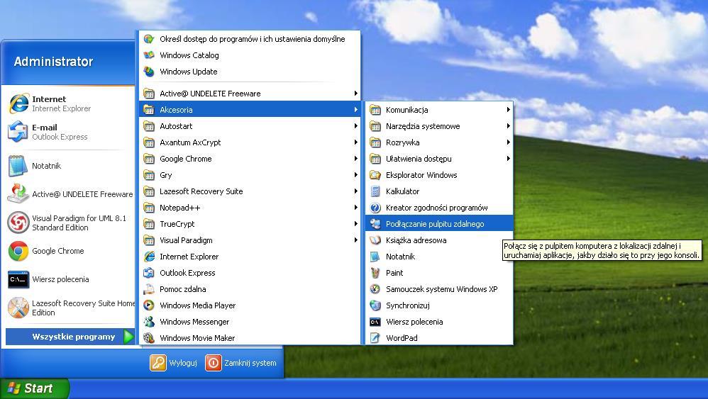The width and height of the screenshot is (708, 399).
Task: Click the Internet Explorer icon in pinned list
Action: pos(18,103)
